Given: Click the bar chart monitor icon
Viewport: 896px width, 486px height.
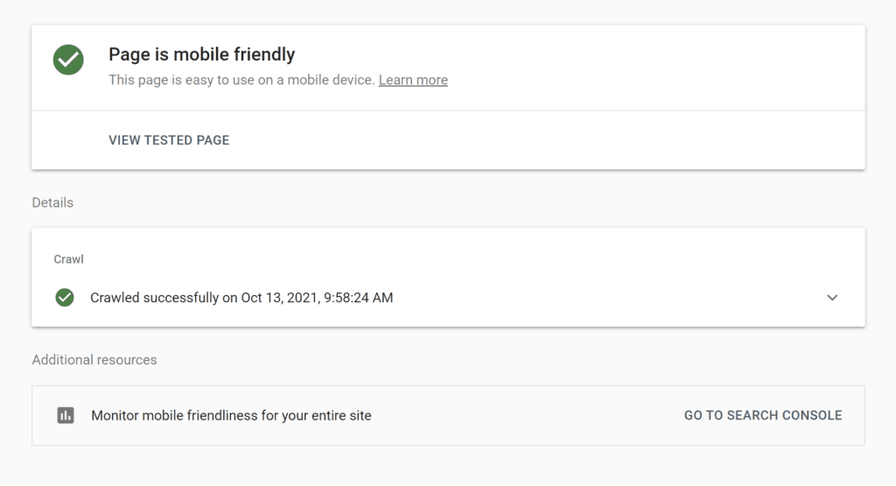Looking at the screenshot, I should (66, 415).
